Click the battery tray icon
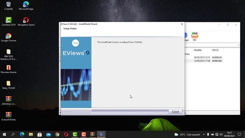245x138 pixels. point(212,135)
